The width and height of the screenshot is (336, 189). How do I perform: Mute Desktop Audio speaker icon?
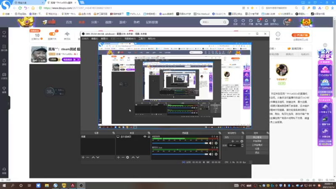click(211, 143)
